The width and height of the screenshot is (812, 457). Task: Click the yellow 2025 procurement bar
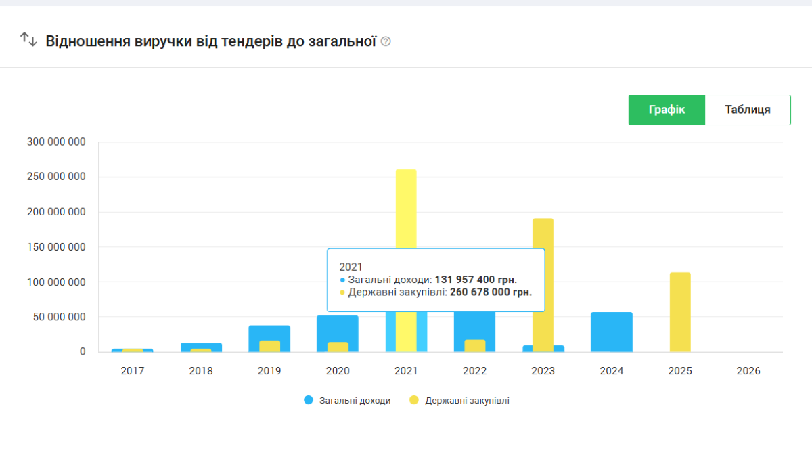click(680, 311)
